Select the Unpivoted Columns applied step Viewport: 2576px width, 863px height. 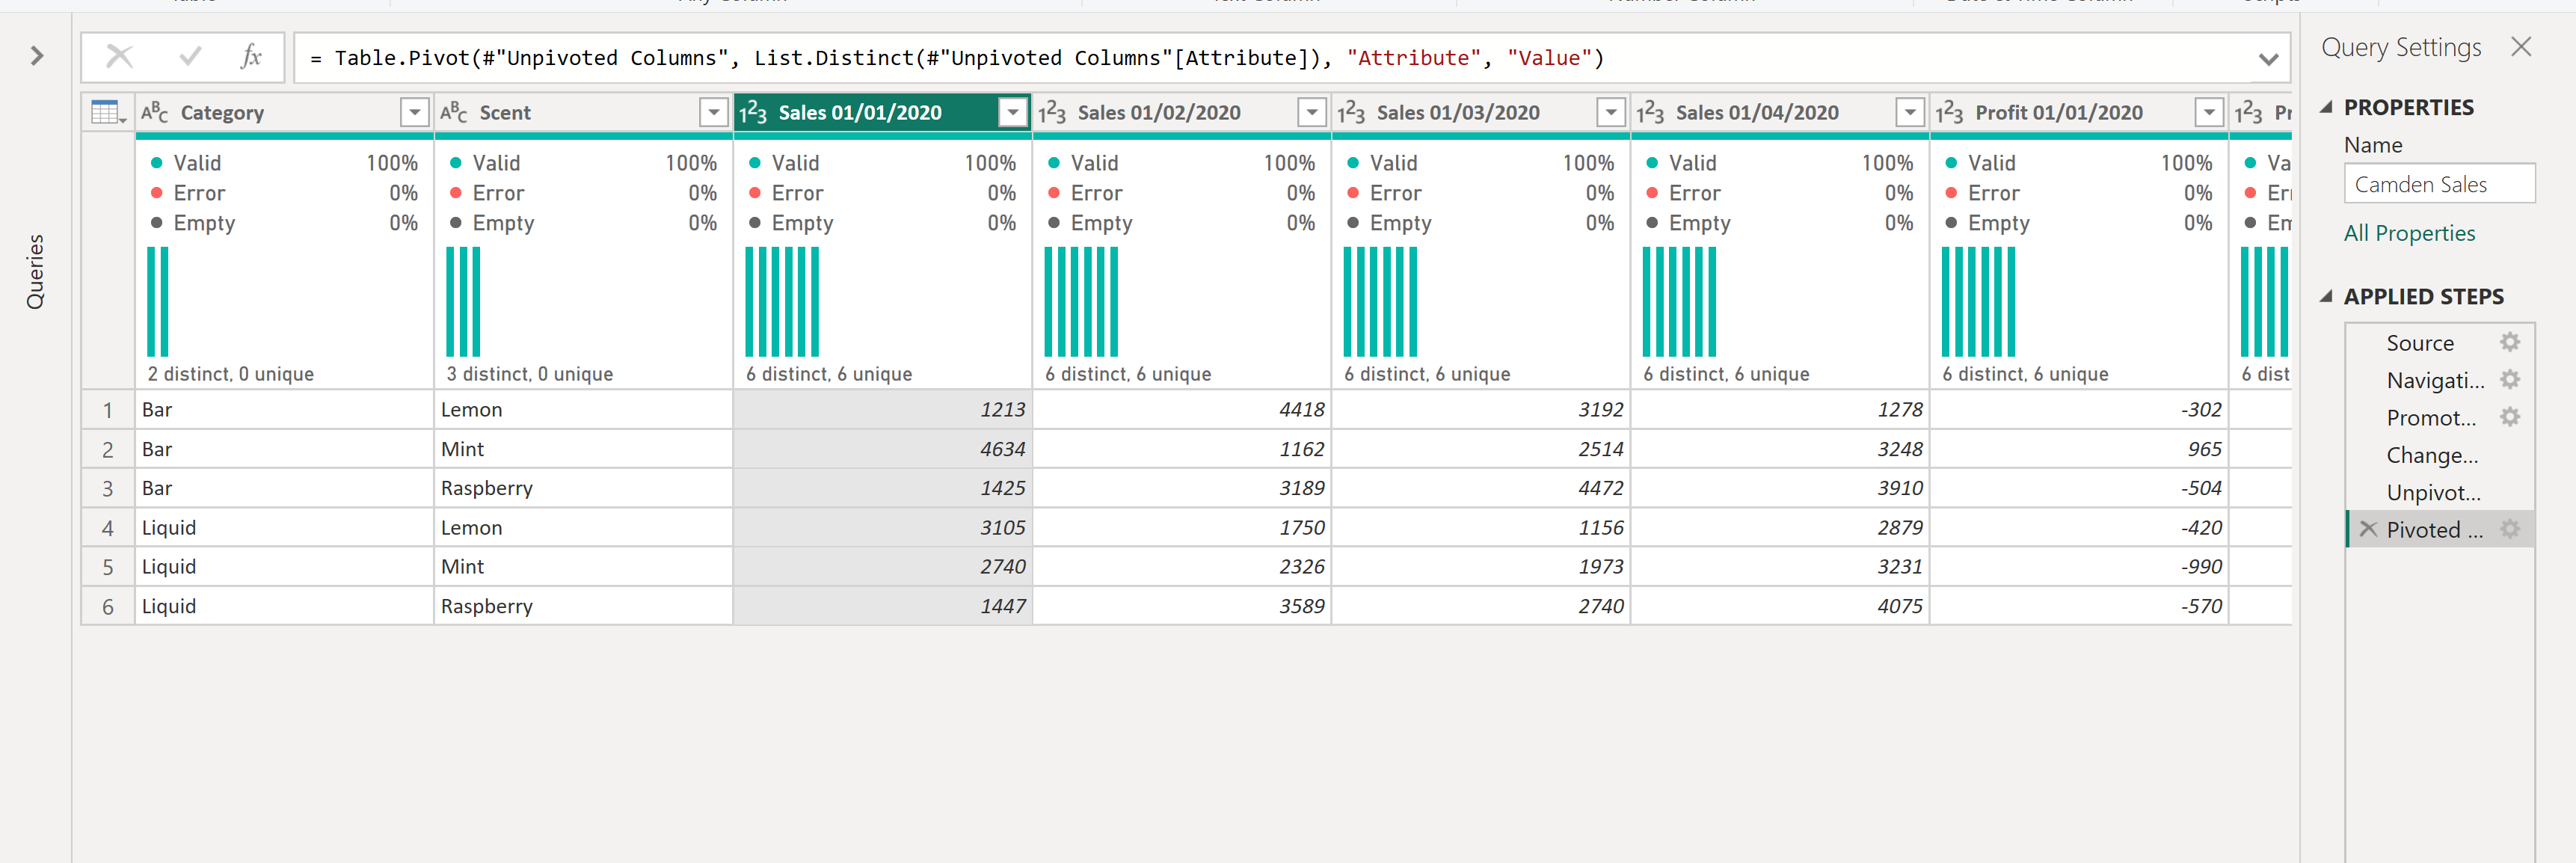(2440, 492)
